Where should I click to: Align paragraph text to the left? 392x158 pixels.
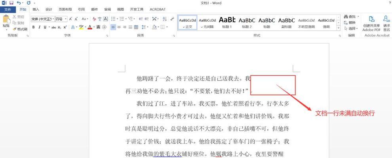pyautogui.click(x=113, y=27)
